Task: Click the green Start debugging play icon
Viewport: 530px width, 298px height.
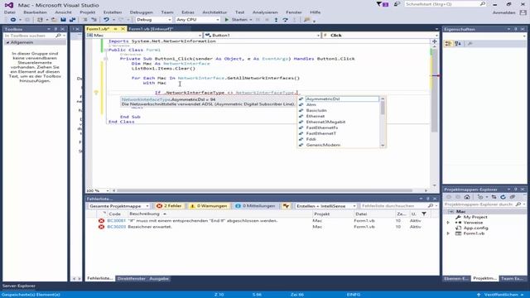Action: coord(226,20)
